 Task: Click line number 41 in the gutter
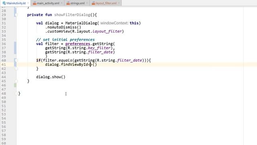pos(4,64)
